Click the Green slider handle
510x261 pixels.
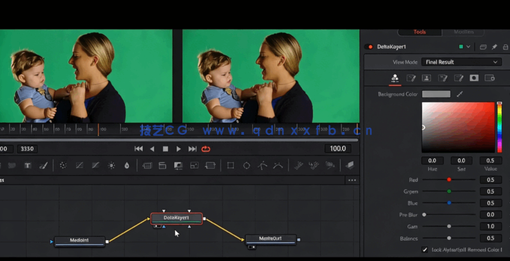[x=449, y=191]
